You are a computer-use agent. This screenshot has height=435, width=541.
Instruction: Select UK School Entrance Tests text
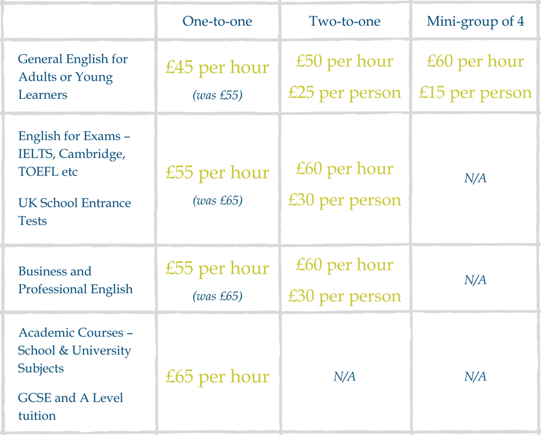click(x=75, y=212)
